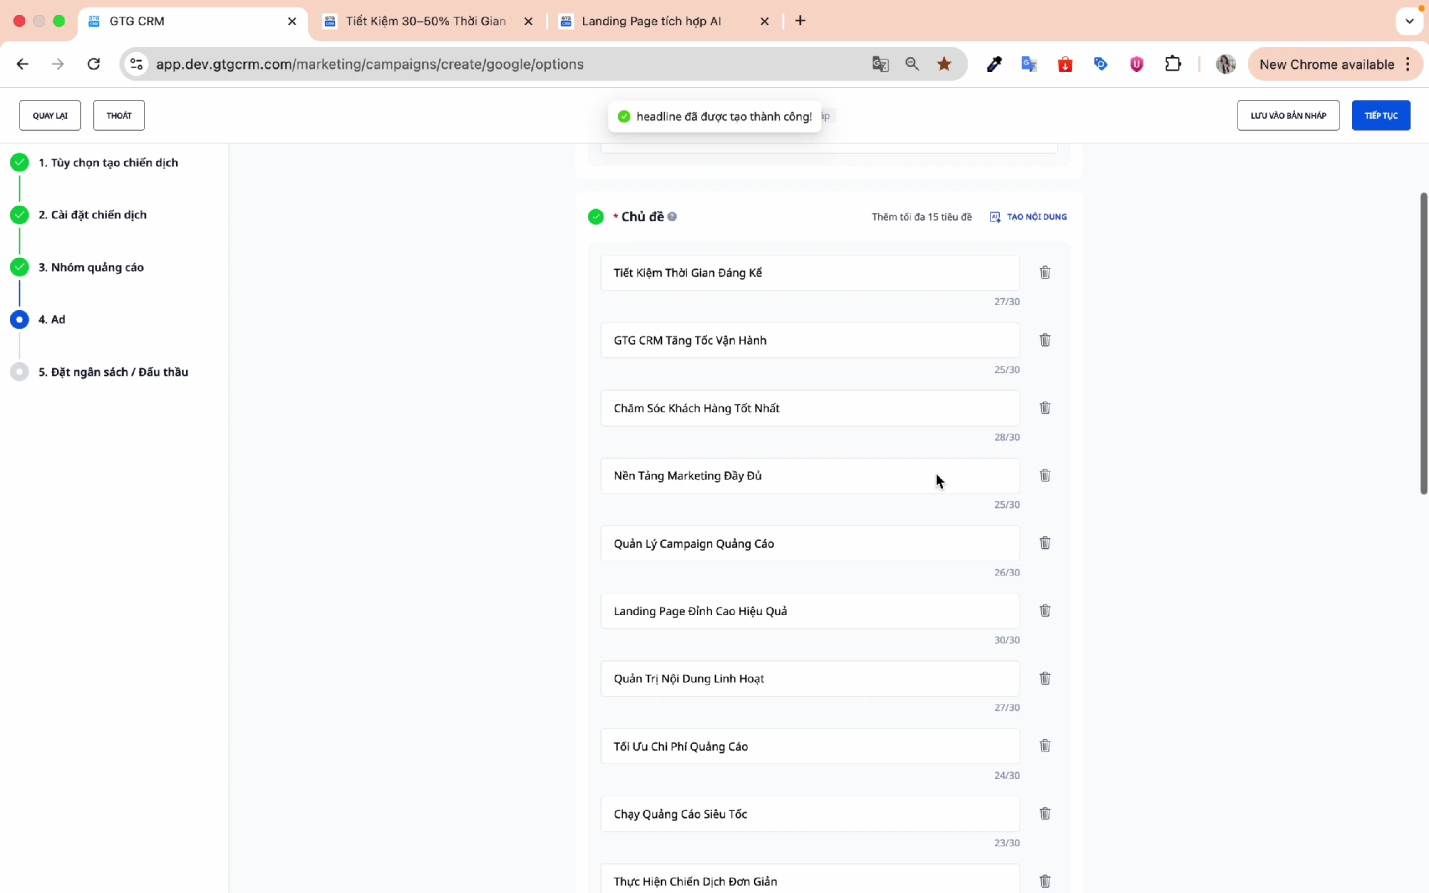The image size is (1429, 893).
Task: Open the Chrome extensions puzzle icon
Action: (1172, 64)
